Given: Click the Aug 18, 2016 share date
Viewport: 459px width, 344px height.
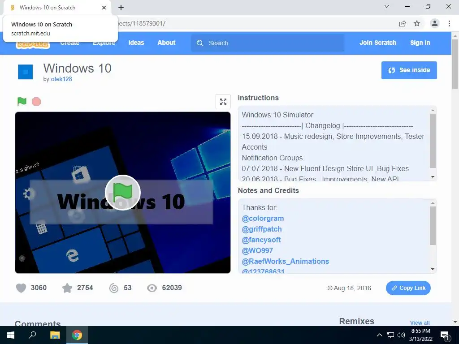Looking at the screenshot, I should (352, 288).
